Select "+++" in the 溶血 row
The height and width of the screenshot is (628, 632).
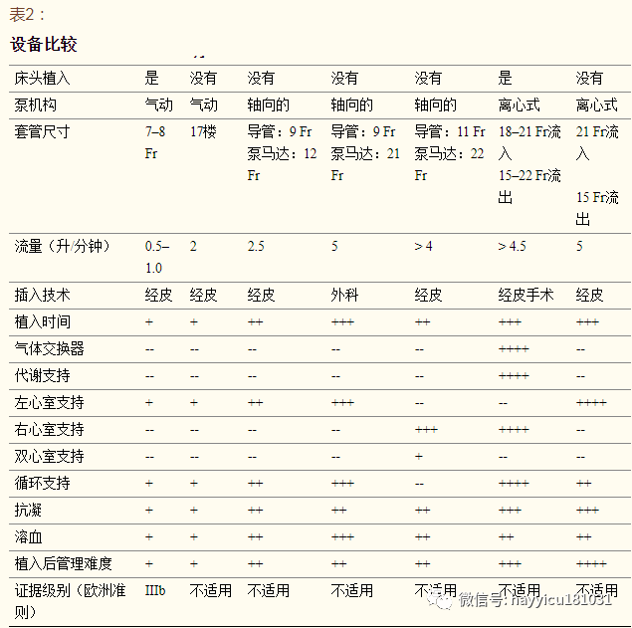(342, 536)
